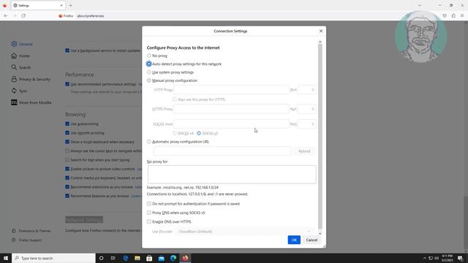468x263 pixels.
Task: Close the Settings tab
Action: pos(61,5)
